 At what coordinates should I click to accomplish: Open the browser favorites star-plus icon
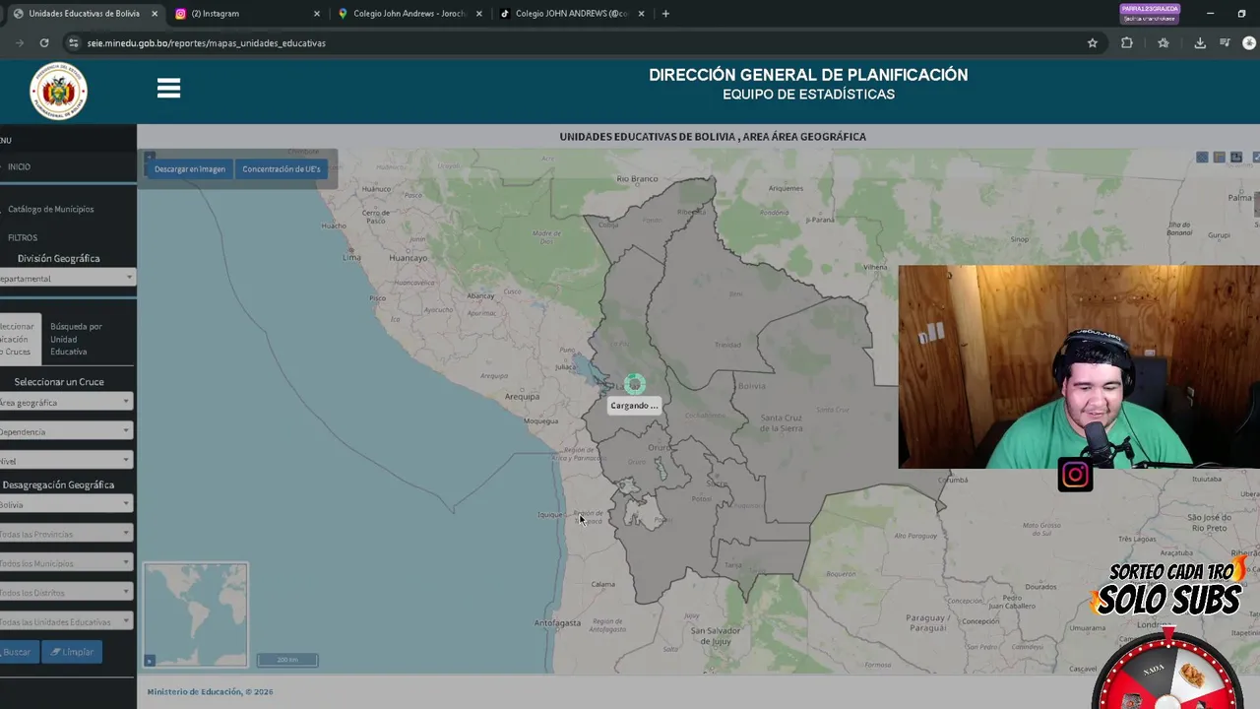point(1164,43)
